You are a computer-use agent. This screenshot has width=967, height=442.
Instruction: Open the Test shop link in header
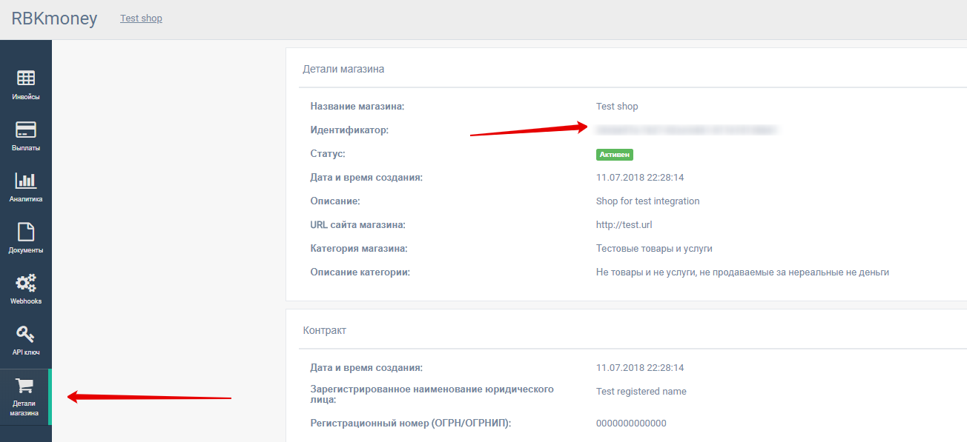tap(141, 19)
